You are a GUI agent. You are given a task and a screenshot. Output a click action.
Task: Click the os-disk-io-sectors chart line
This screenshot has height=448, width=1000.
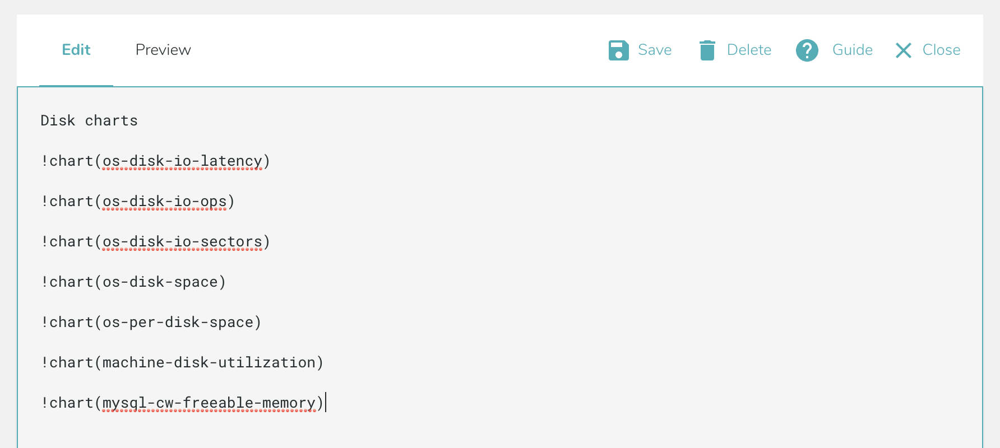point(155,242)
